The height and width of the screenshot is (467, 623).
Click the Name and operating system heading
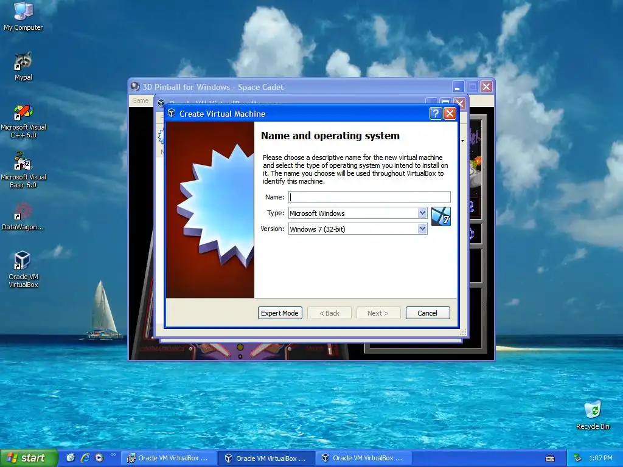click(x=330, y=136)
